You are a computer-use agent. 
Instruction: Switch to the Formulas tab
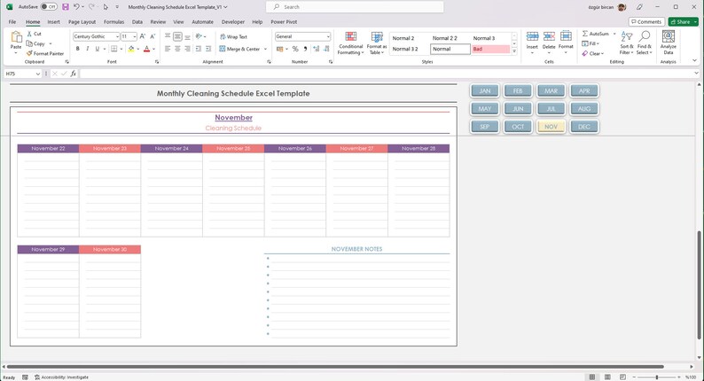point(113,21)
